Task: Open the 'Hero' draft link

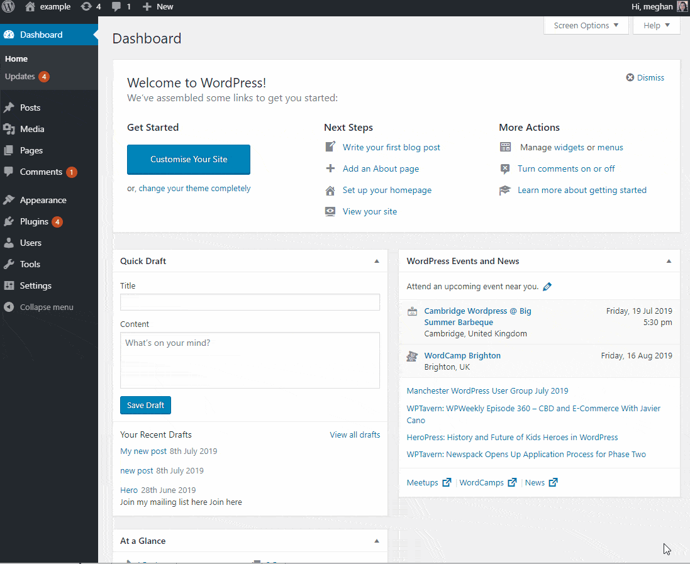Action: coord(129,490)
